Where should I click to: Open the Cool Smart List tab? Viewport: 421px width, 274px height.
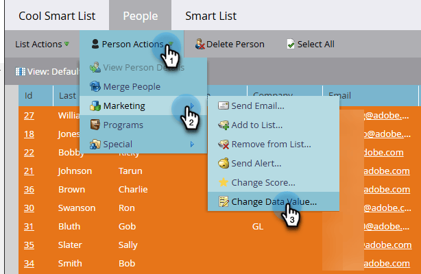click(x=57, y=16)
